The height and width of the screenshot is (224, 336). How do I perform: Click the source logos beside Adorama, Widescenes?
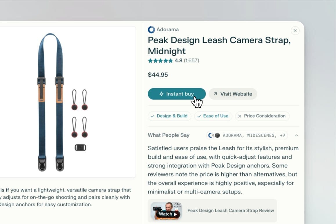tap(214, 135)
